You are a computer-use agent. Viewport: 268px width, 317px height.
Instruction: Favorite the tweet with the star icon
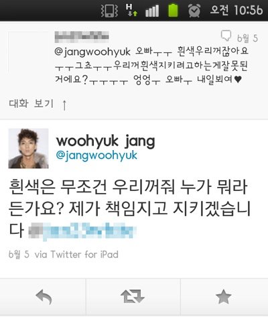224,296
